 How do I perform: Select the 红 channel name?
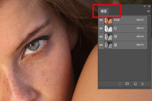point(115,29)
